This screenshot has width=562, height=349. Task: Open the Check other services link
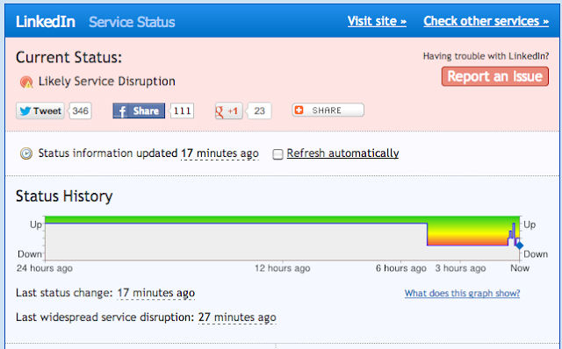486,21
